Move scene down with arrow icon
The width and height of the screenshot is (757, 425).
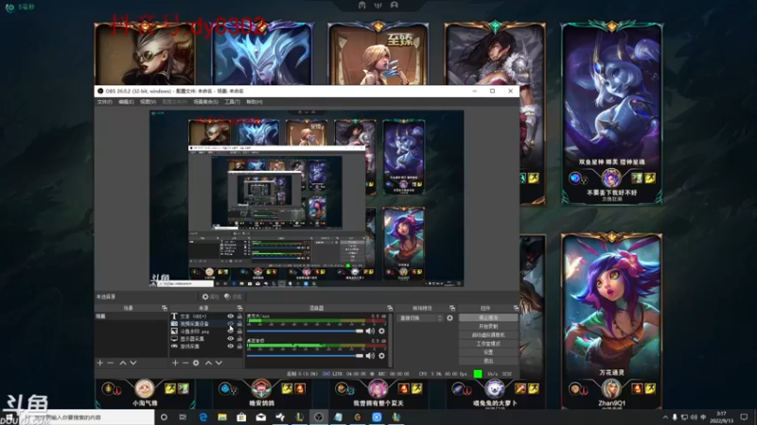tap(133, 363)
